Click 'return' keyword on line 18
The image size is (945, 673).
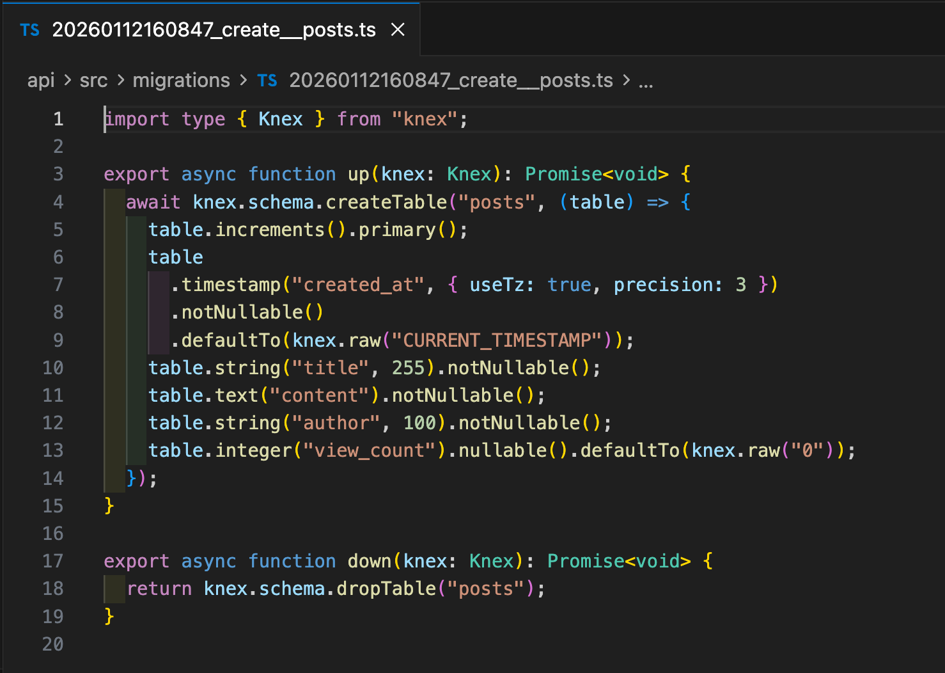click(x=159, y=589)
